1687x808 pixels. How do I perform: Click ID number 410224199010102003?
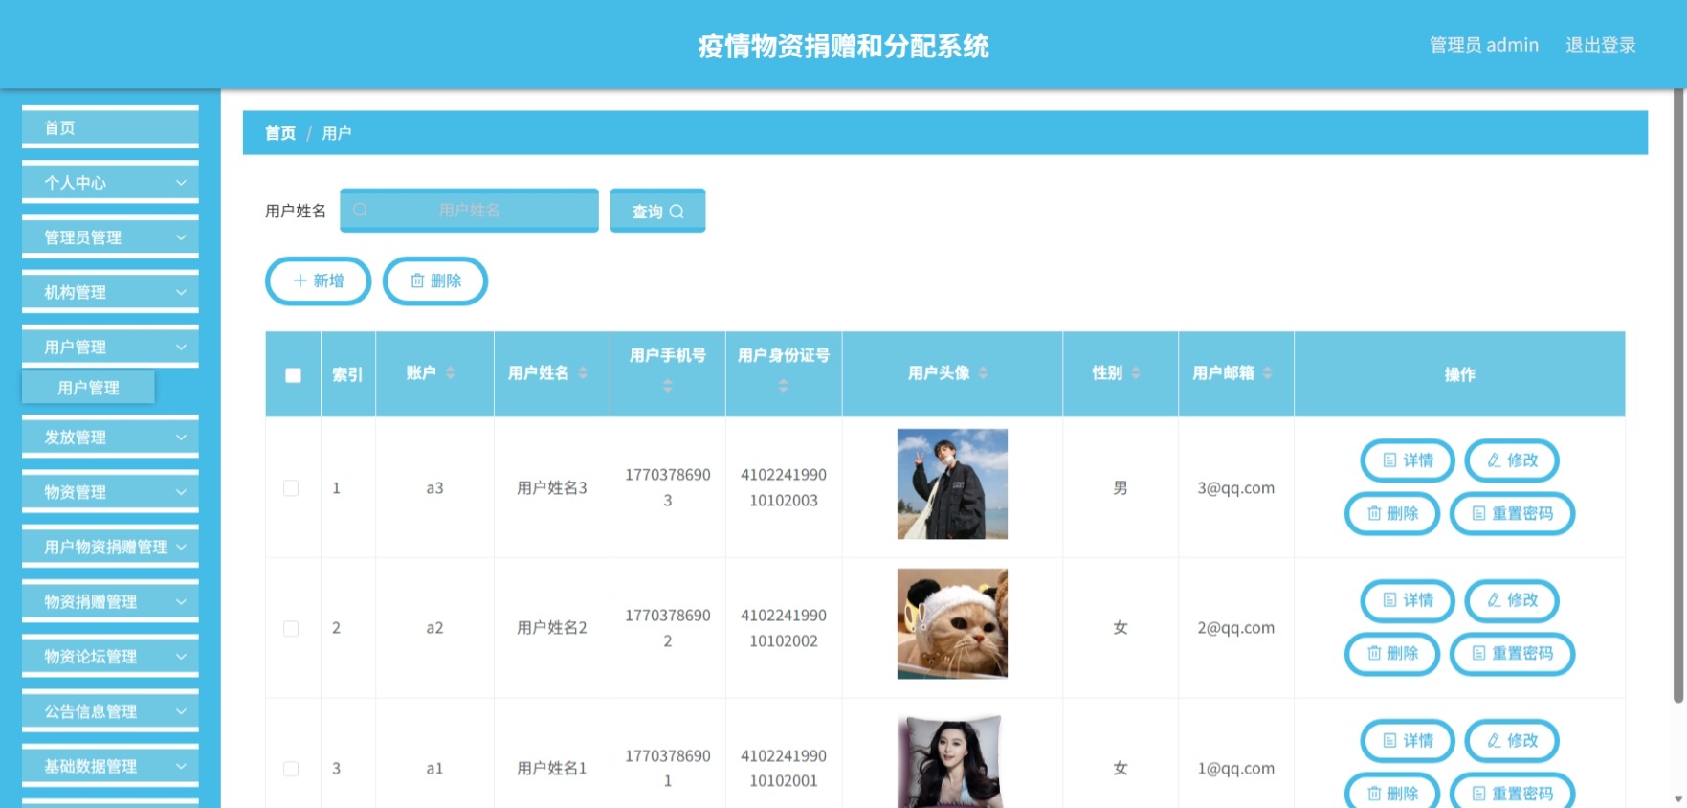click(x=784, y=487)
